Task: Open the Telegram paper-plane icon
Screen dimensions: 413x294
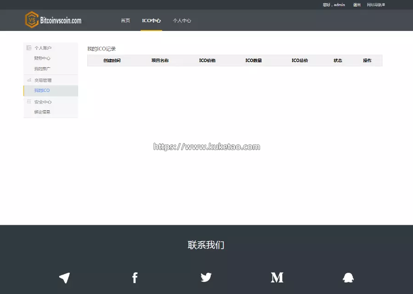Action: coord(65,278)
